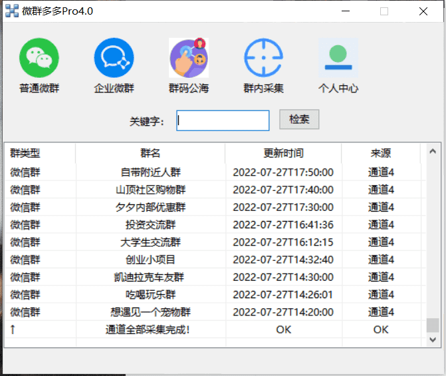
Task: Select the 投资交流群 row
Action: 150,224
